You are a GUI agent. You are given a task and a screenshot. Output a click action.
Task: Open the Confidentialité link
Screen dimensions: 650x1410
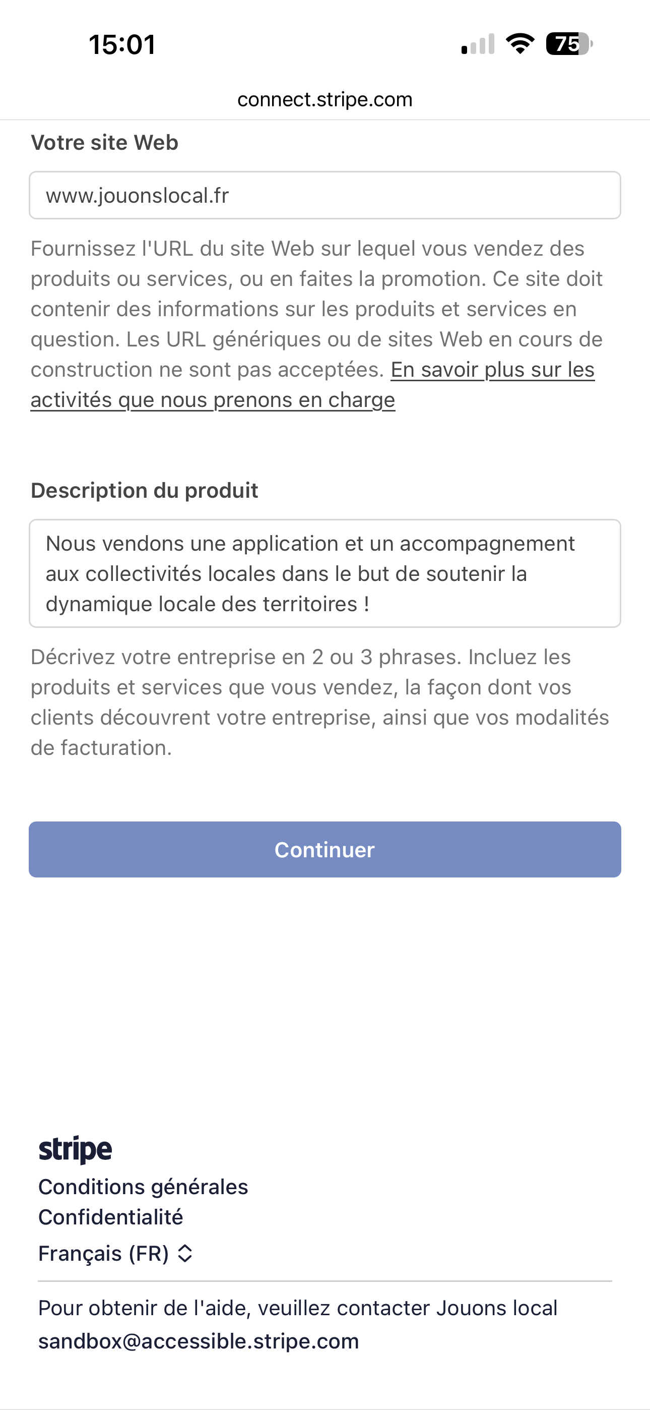click(110, 1217)
